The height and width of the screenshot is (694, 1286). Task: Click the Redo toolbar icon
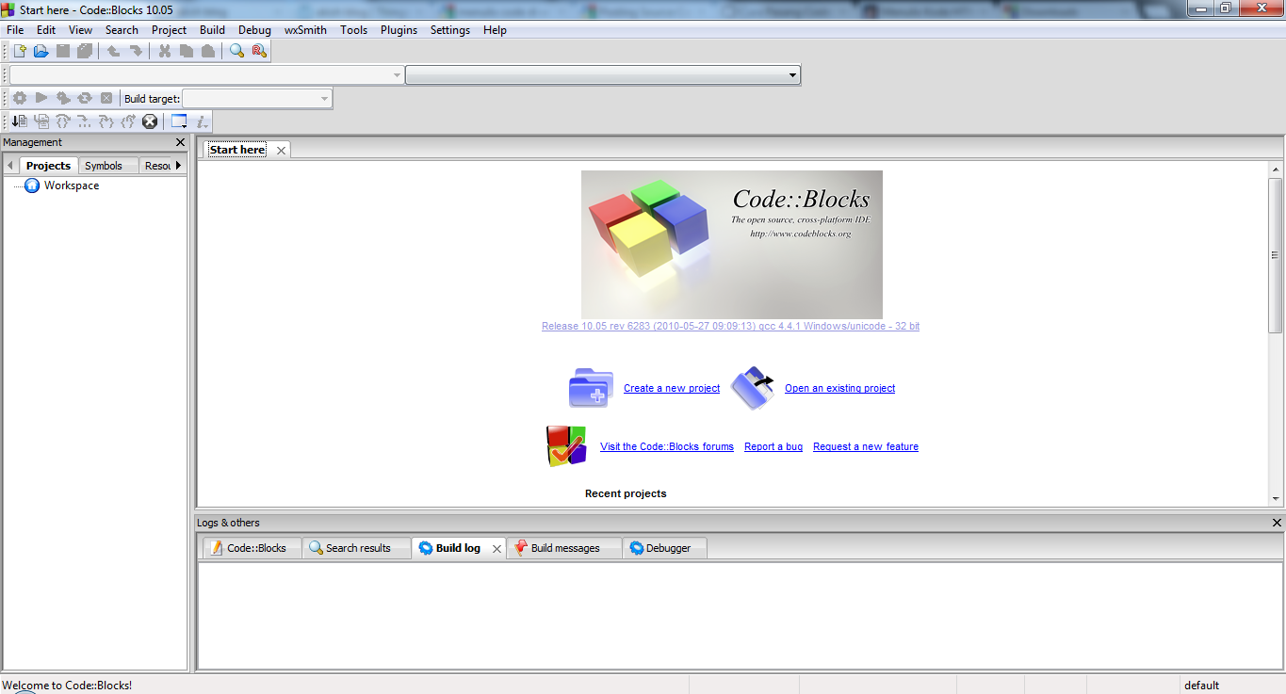[x=136, y=51]
